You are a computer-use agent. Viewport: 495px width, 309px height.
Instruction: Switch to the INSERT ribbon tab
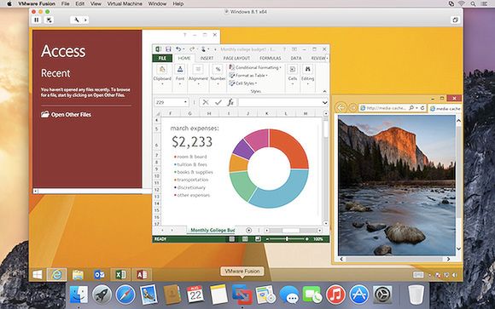207,58
